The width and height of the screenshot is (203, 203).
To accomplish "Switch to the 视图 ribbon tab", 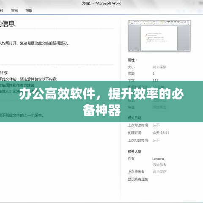I will [x=29, y=11].
